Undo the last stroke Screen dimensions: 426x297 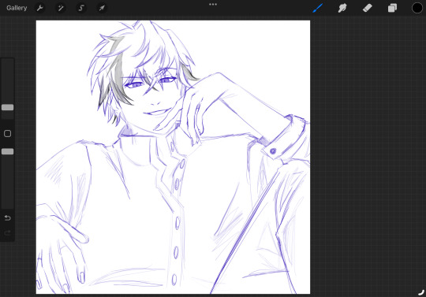8,217
